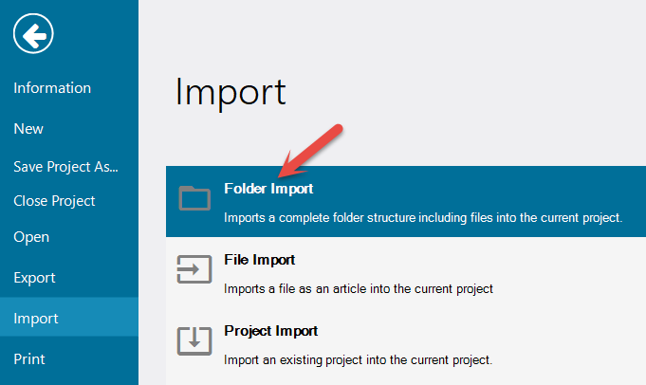
Task: Click the large Import page heading
Action: [x=231, y=92]
